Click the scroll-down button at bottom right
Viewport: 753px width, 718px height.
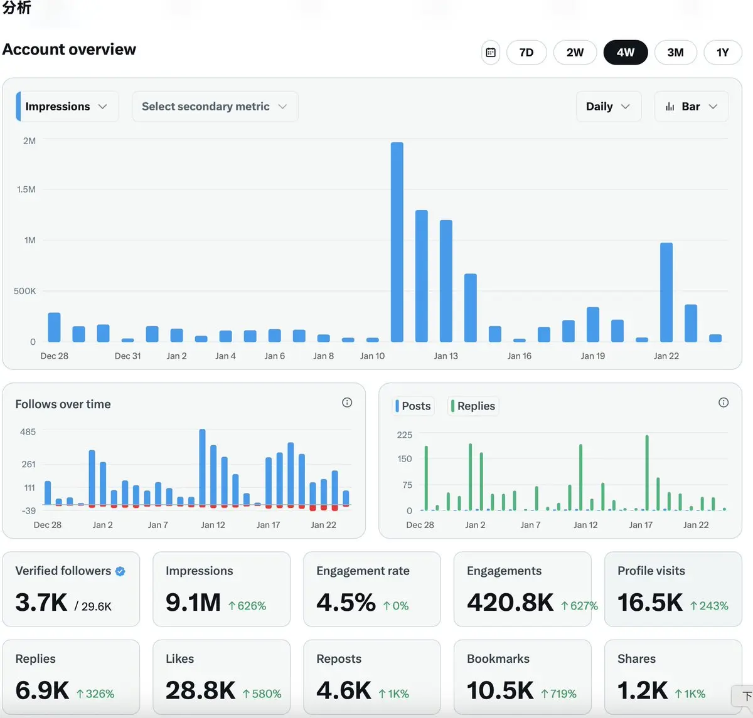coord(745,696)
